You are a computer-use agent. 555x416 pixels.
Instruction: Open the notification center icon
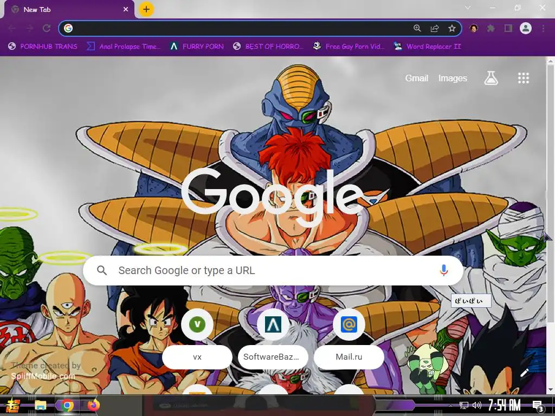coord(538,406)
